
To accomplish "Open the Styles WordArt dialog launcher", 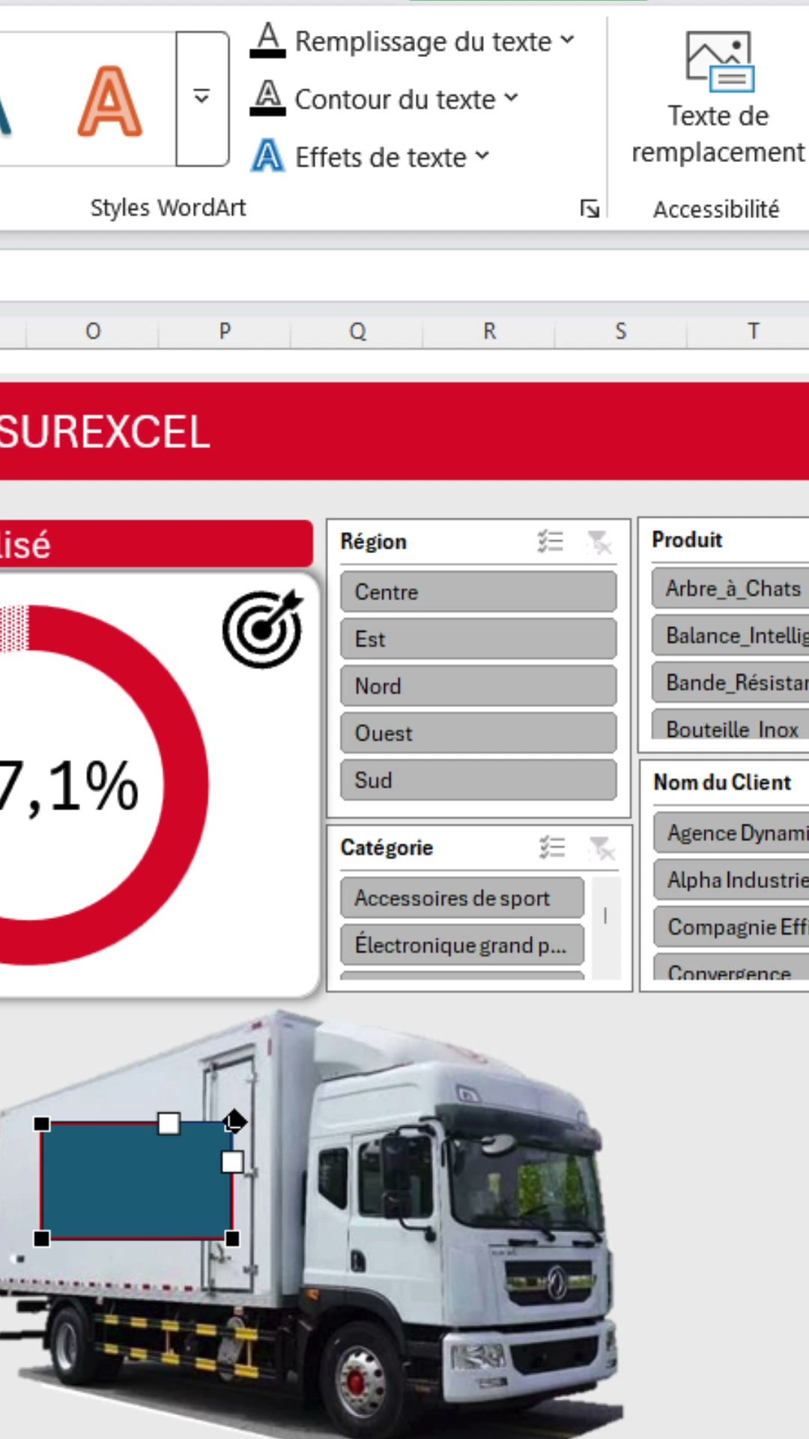I will [590, 208].
